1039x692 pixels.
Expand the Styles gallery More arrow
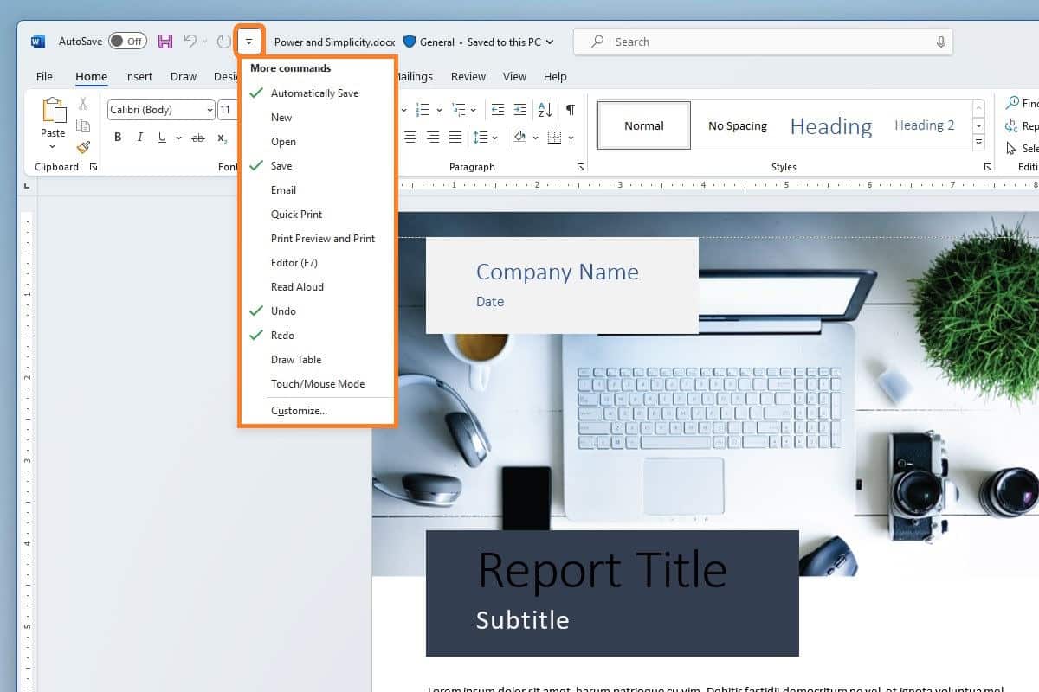click(x=978, y=143)
